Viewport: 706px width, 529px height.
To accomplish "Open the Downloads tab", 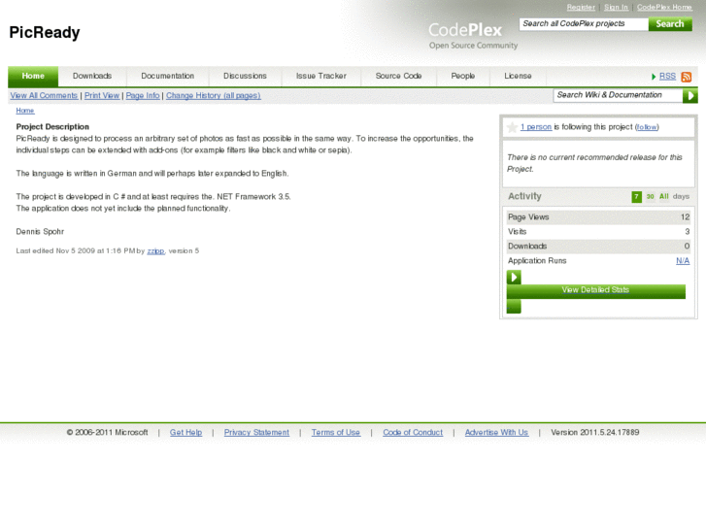I will (92, 76).
